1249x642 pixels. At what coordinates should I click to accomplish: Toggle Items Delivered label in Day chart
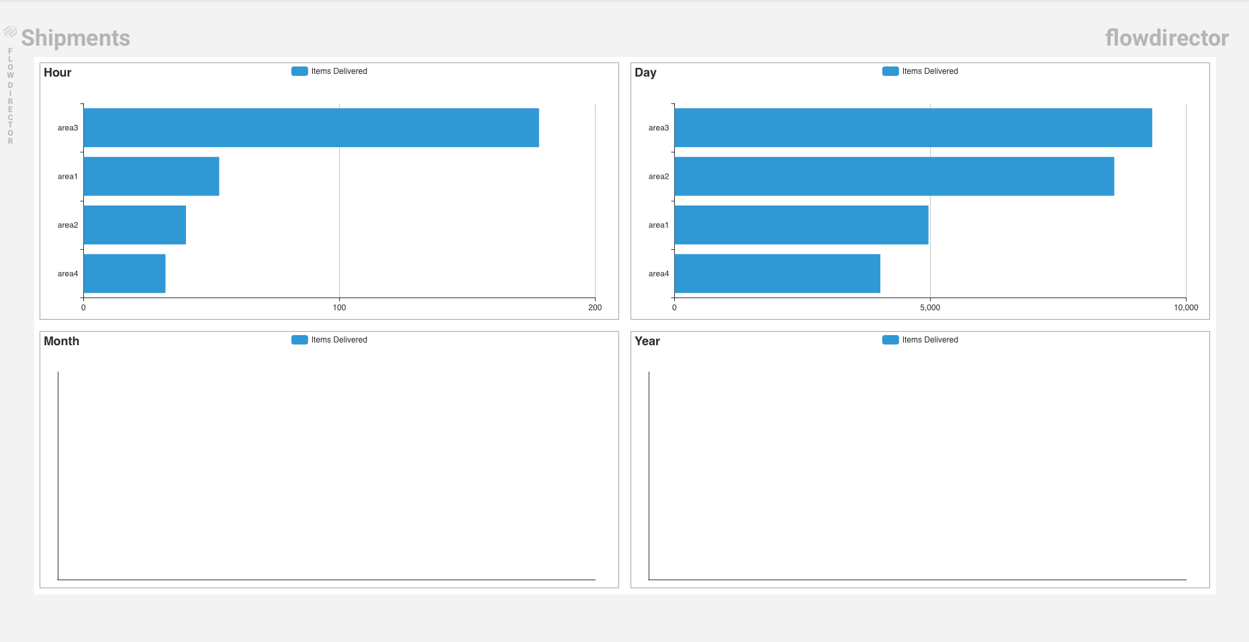pos(930,71)
